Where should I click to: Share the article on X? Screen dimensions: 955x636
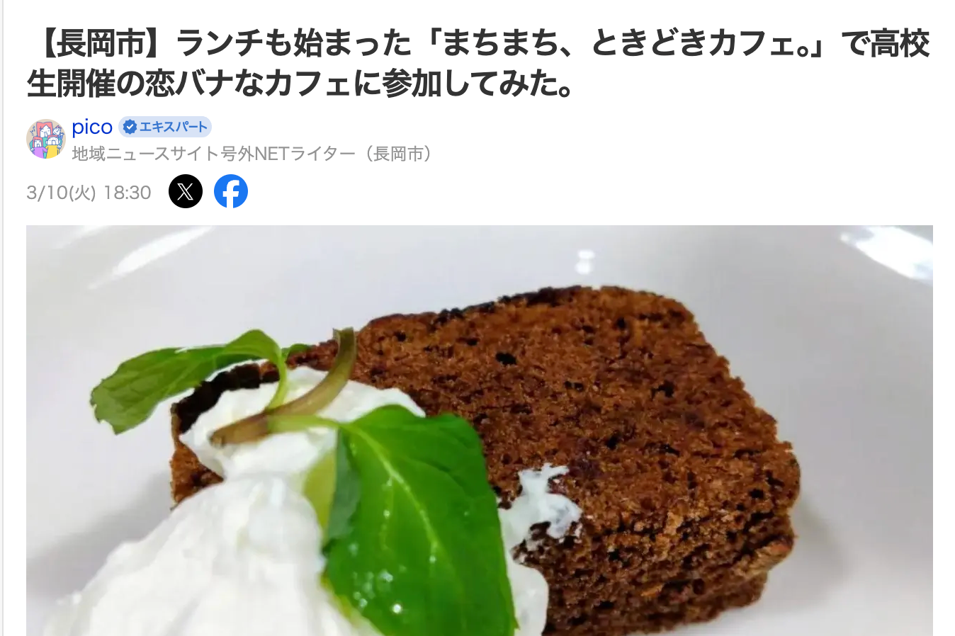pos(186,191)
